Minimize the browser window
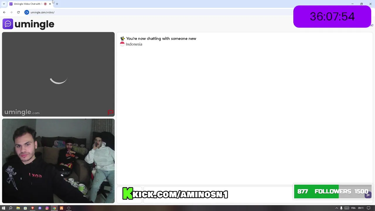Screen dimensions: 375x211 pyautogui.click(x=352, y=4)
